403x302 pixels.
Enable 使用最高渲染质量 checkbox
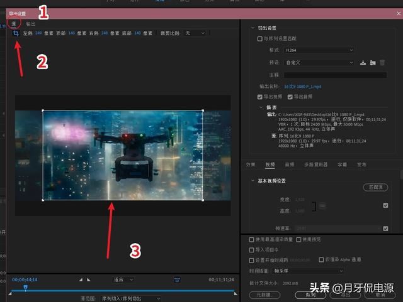pos(251,239)
